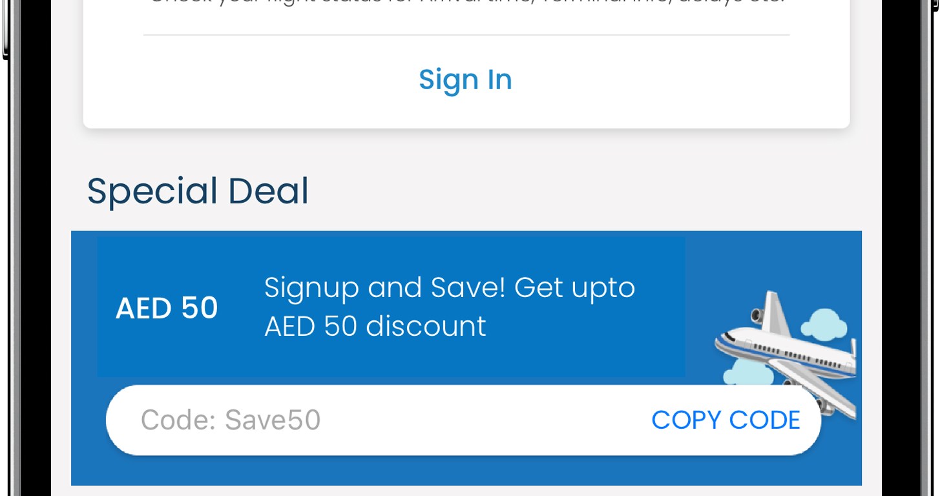
Task: Click the Special Deal heading
Action: coord(198,191)
